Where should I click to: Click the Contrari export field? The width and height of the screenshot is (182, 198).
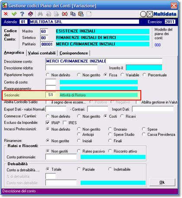point(97,109)
